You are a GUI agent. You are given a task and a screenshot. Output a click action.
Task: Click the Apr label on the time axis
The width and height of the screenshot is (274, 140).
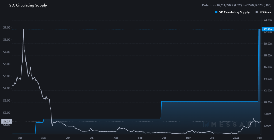pyautogui.click(x=20, y=138)
